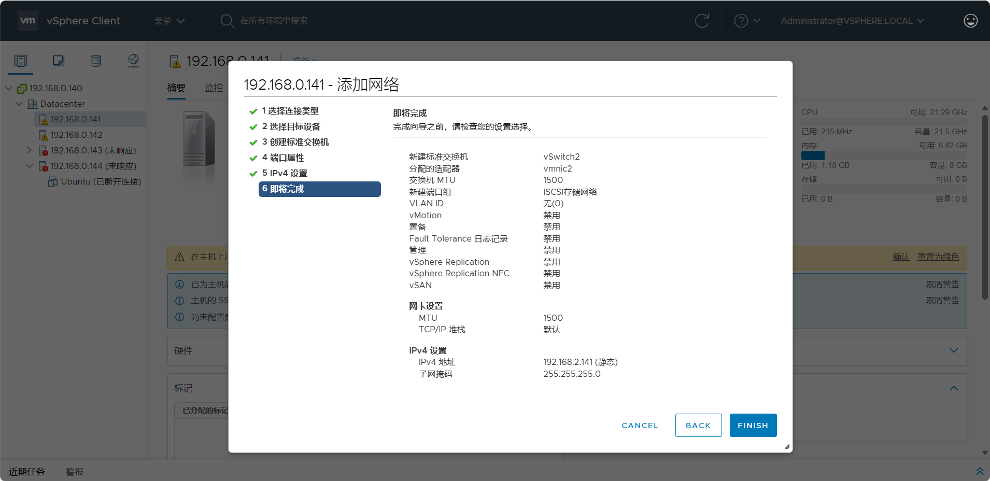Open the 菜单 dropdown menu
This screenshot has width=990, height=481.
click(169, 21)
